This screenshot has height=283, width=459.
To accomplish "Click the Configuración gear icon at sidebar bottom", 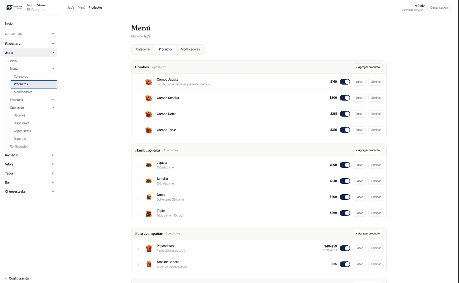I will pyautogui.click(x=6, y=278).
